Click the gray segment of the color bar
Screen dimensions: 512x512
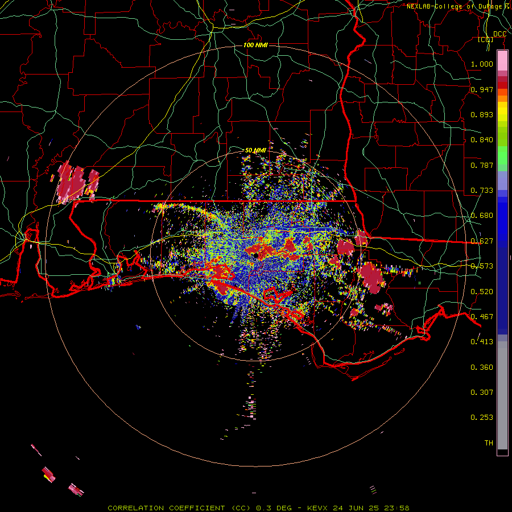(x=502, y=395)
